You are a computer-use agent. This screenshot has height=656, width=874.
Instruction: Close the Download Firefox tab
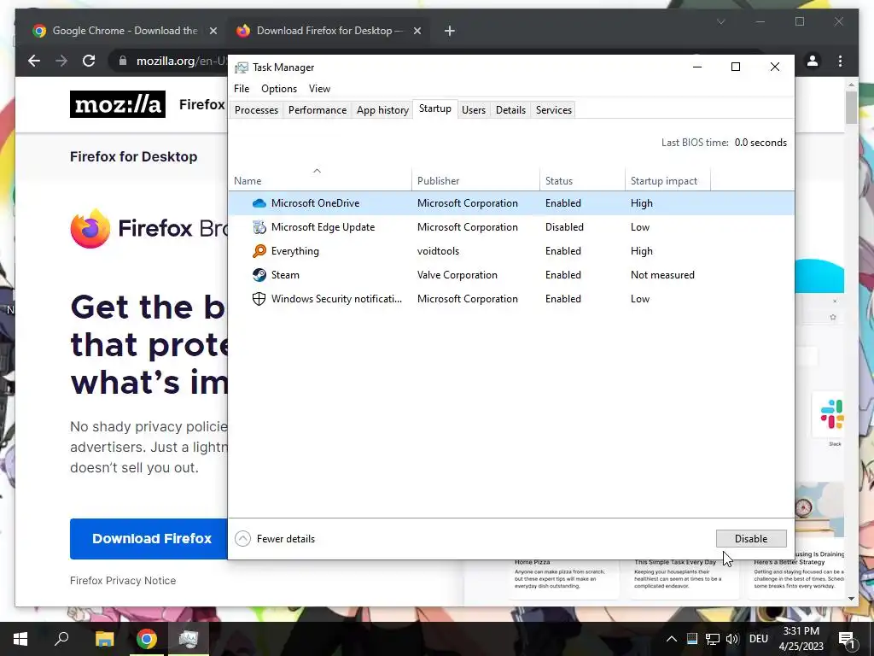[x=417, y=31]
